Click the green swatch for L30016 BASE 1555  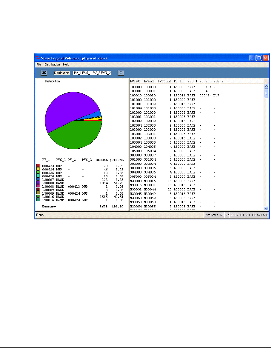(x=38, y=196)
